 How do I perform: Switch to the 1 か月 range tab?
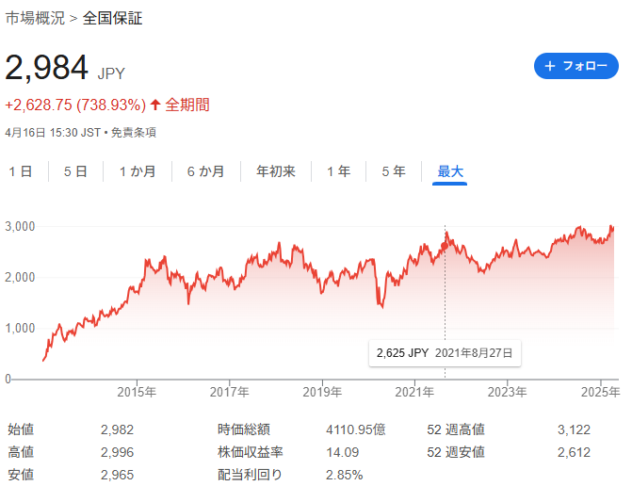point(138,171)
